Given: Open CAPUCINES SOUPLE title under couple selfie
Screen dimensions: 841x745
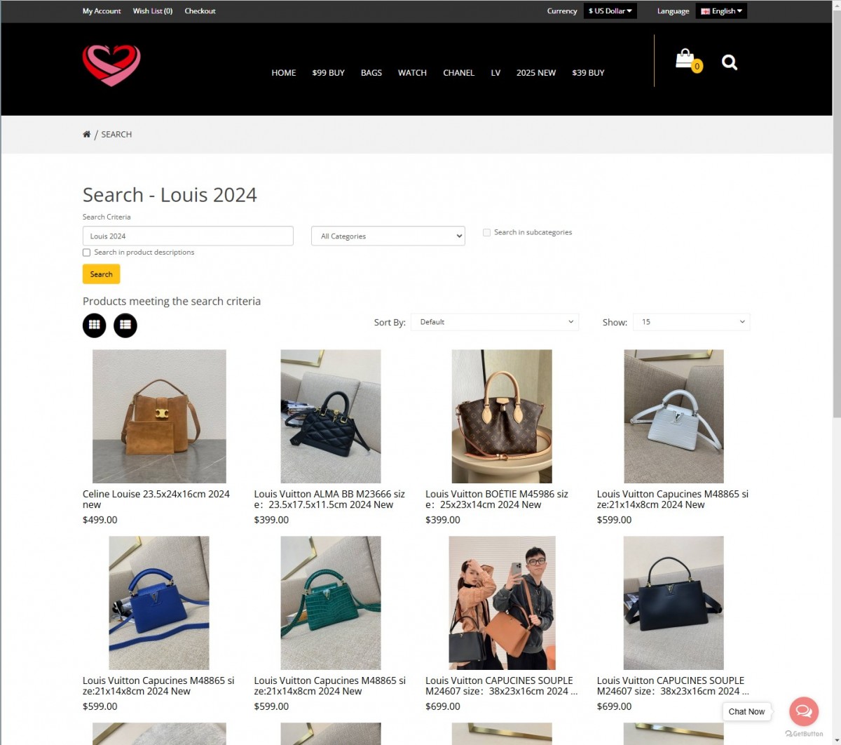Looking at the screenshot, I should (x=501, y=686).
